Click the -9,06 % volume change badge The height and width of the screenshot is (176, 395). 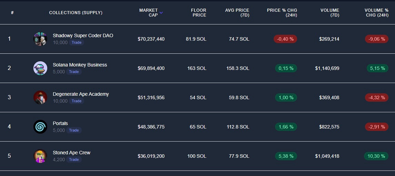(x=377, y=39)
